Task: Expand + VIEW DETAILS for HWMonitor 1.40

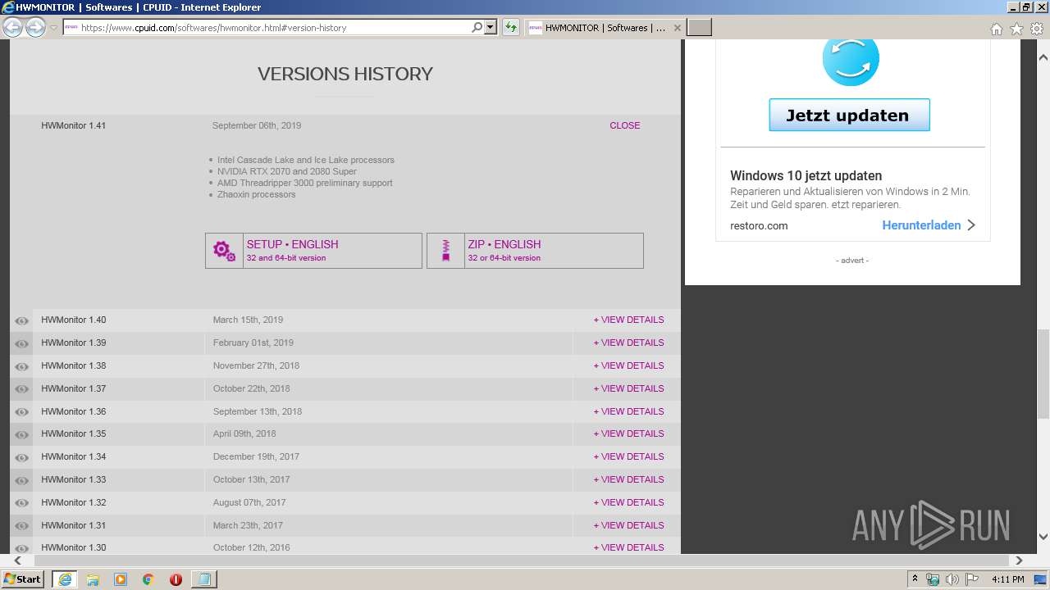Action: click(628, 320)
